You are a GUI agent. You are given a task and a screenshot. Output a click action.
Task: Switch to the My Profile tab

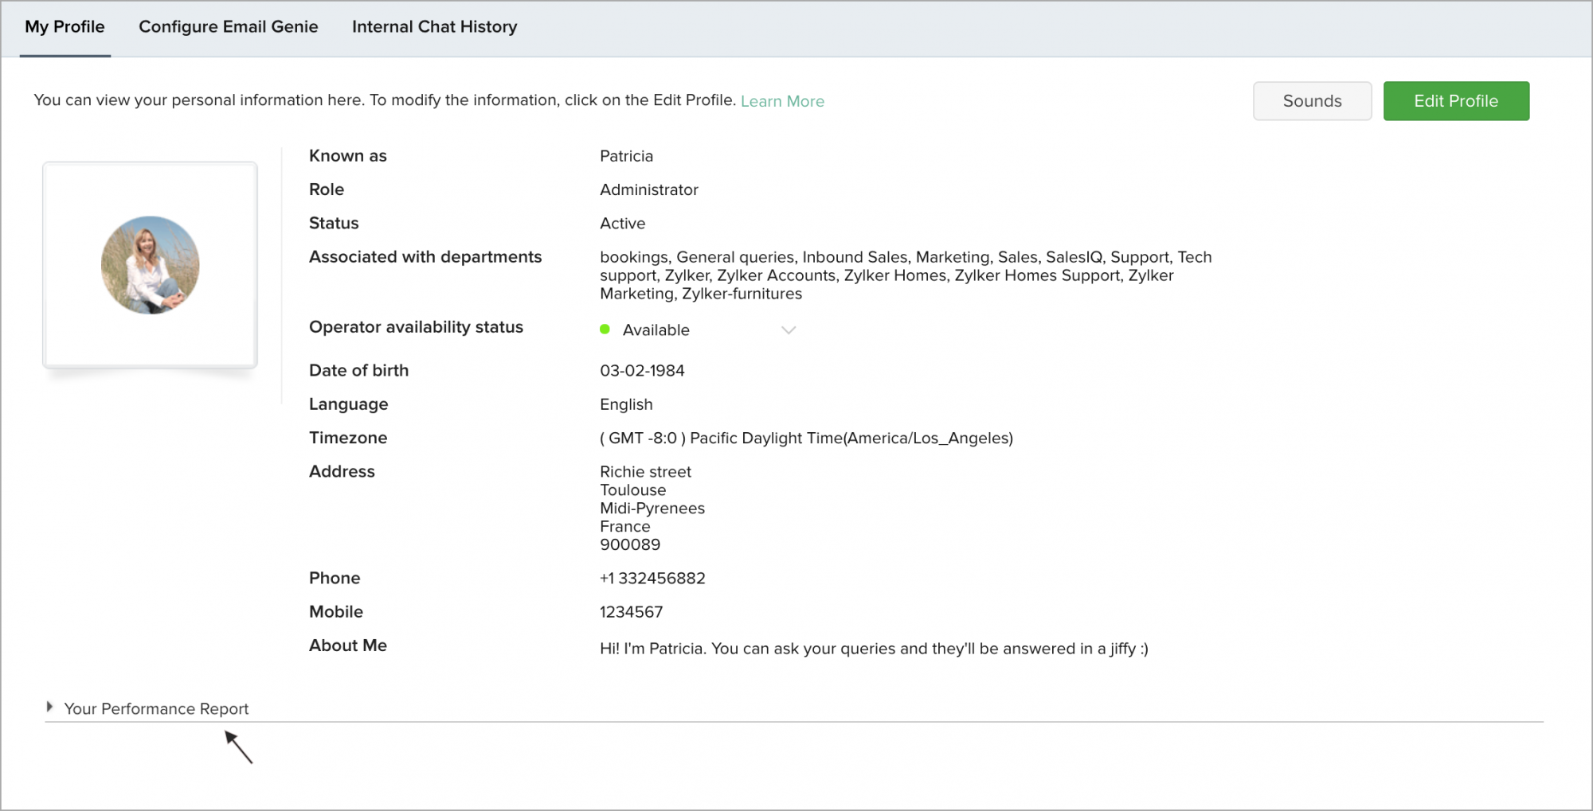(x=65, y=27)
